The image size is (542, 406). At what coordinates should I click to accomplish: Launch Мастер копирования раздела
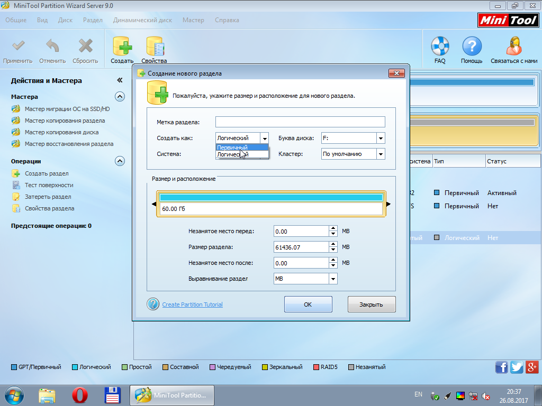tap(65, 121)
